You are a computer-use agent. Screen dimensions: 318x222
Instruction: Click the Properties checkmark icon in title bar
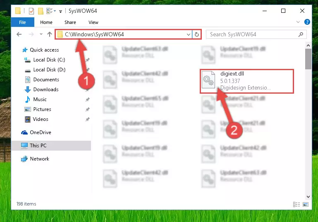(x=31, y=11)
